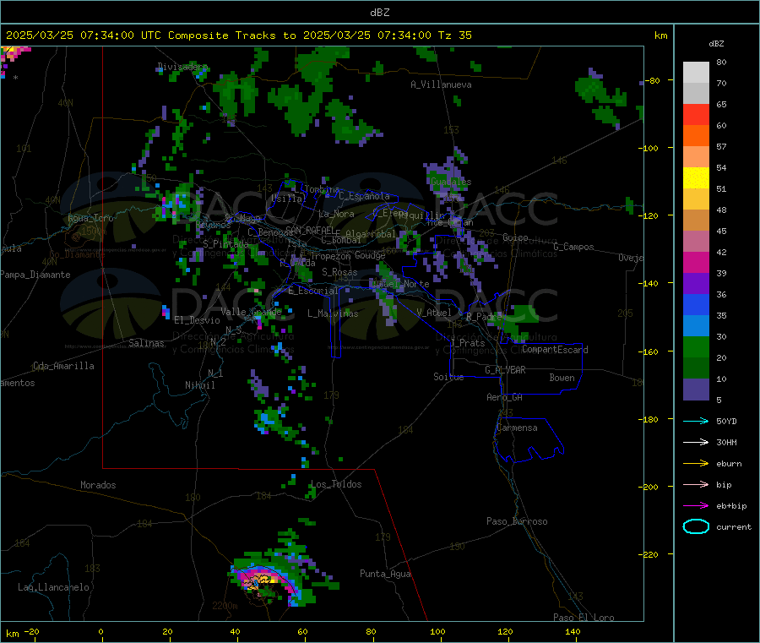Click the Morados place label
This screenshot has height=643, width=760.
(98, 485)
